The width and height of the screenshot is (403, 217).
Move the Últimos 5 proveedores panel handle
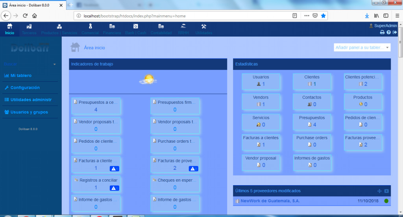[x=379, y=191]
